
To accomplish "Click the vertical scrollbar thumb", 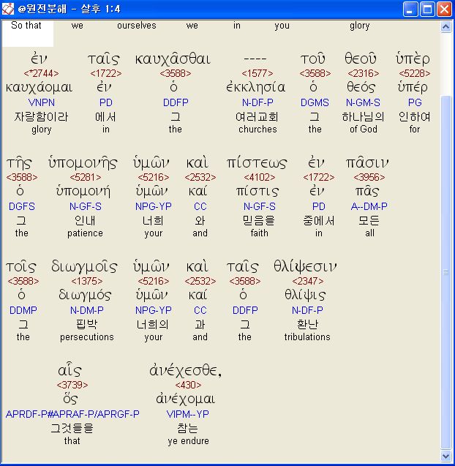I will pos(445,272).
